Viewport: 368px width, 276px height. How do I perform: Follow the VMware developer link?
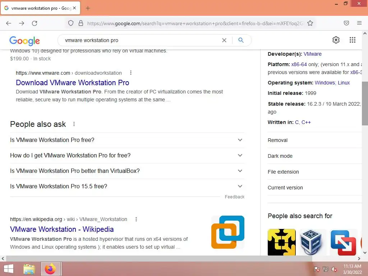(x=312, y=54)
